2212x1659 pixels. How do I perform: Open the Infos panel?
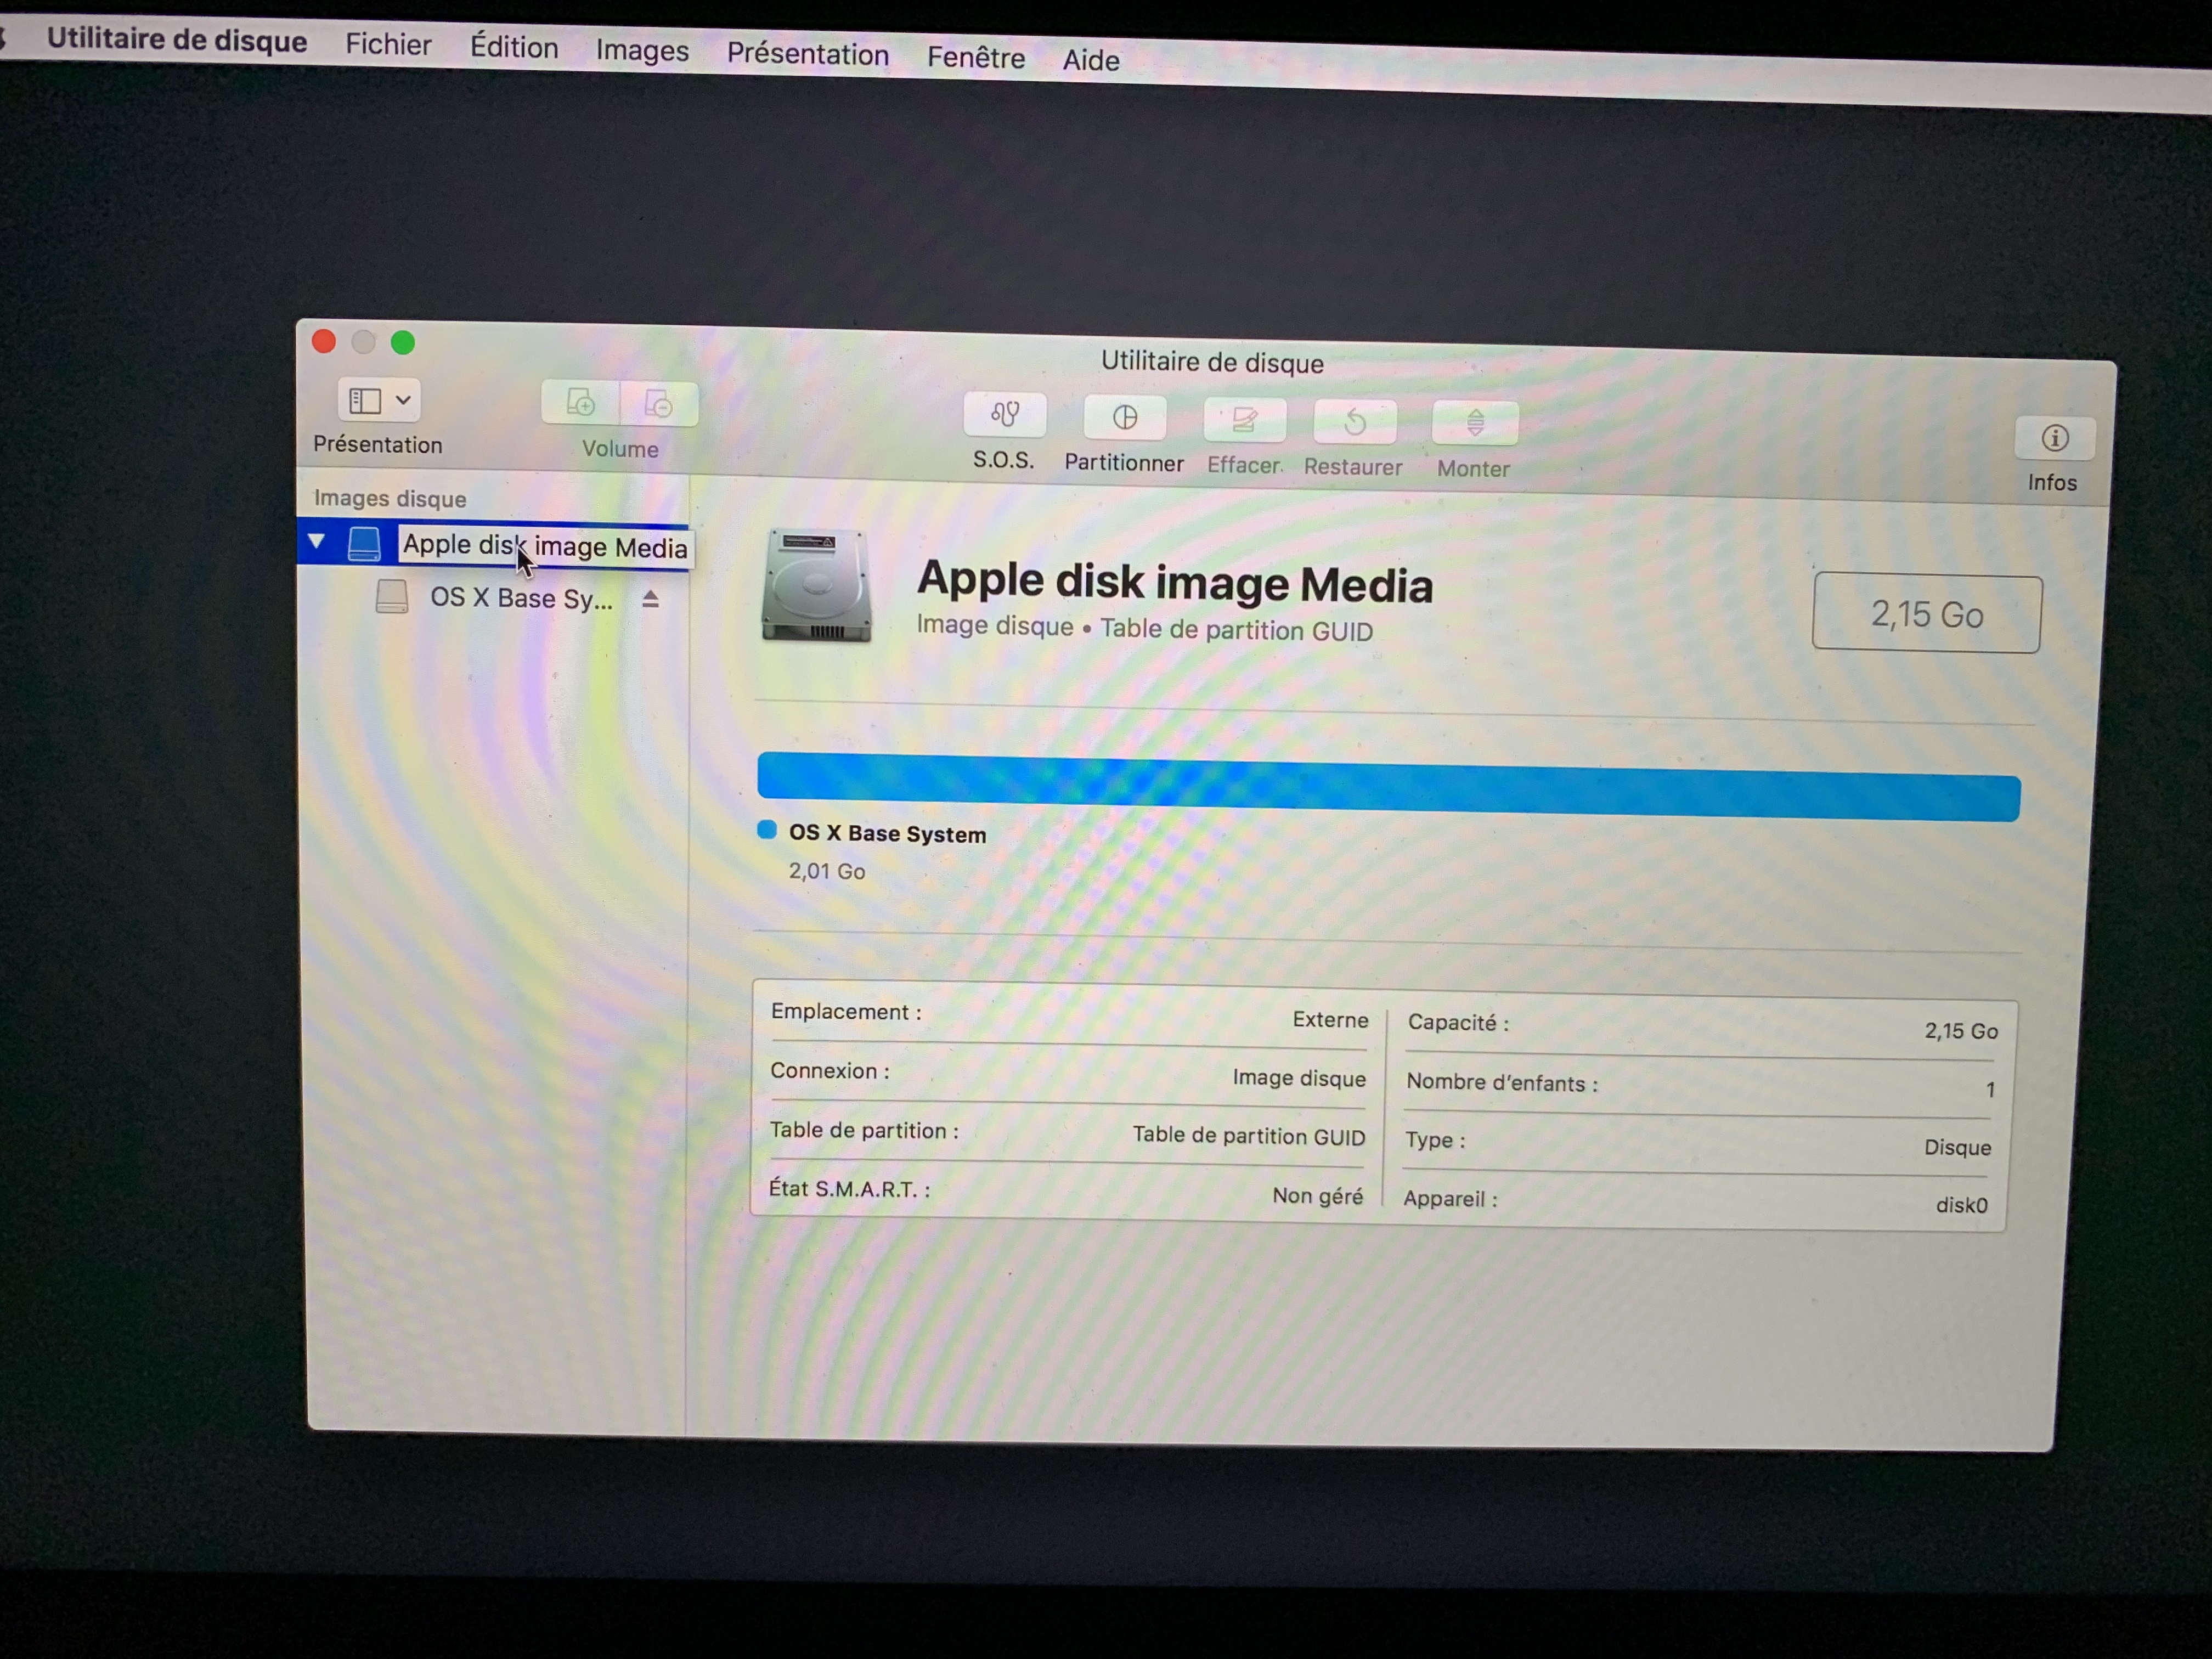[x=2055, y=438]
